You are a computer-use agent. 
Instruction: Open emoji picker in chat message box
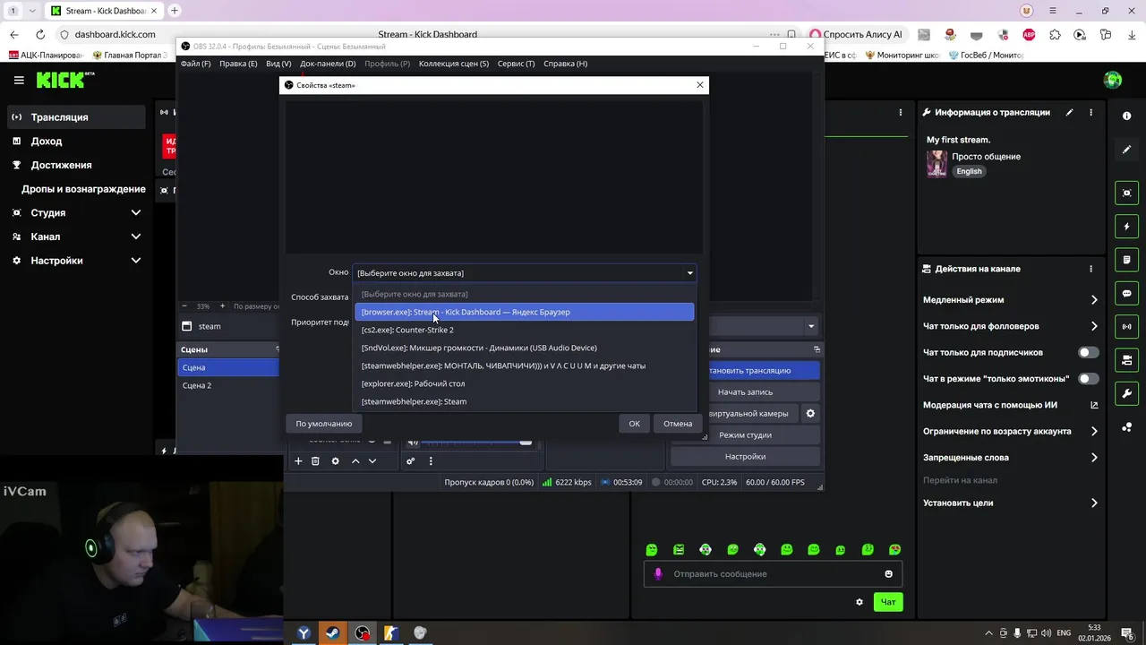pos(888,574)
